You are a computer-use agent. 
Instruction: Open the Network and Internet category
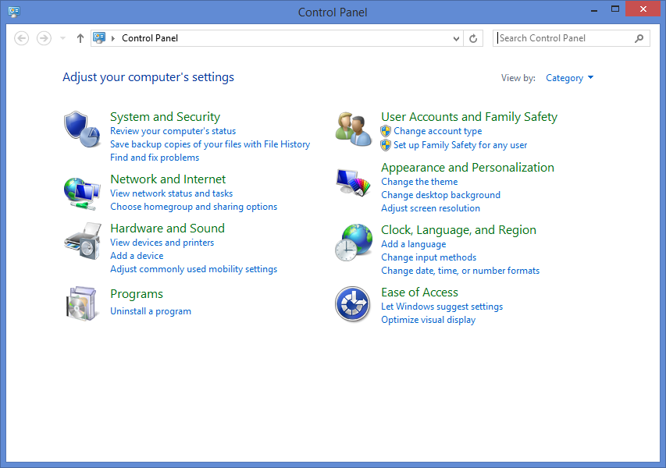tap(168, 179)
